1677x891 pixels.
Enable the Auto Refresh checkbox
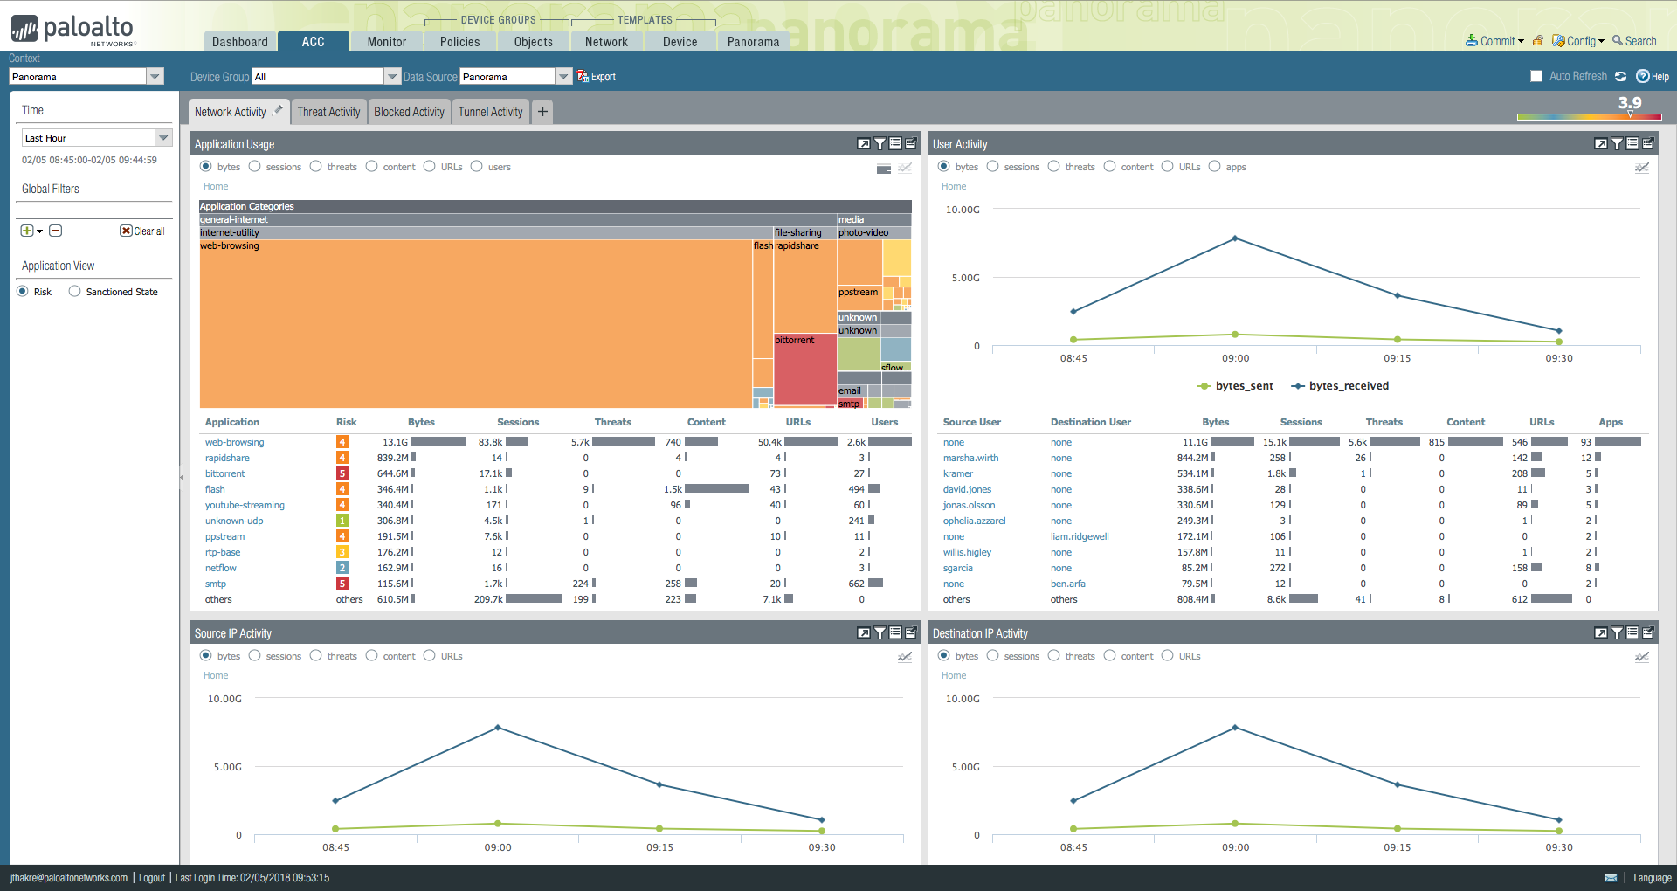coord(1536,77)
